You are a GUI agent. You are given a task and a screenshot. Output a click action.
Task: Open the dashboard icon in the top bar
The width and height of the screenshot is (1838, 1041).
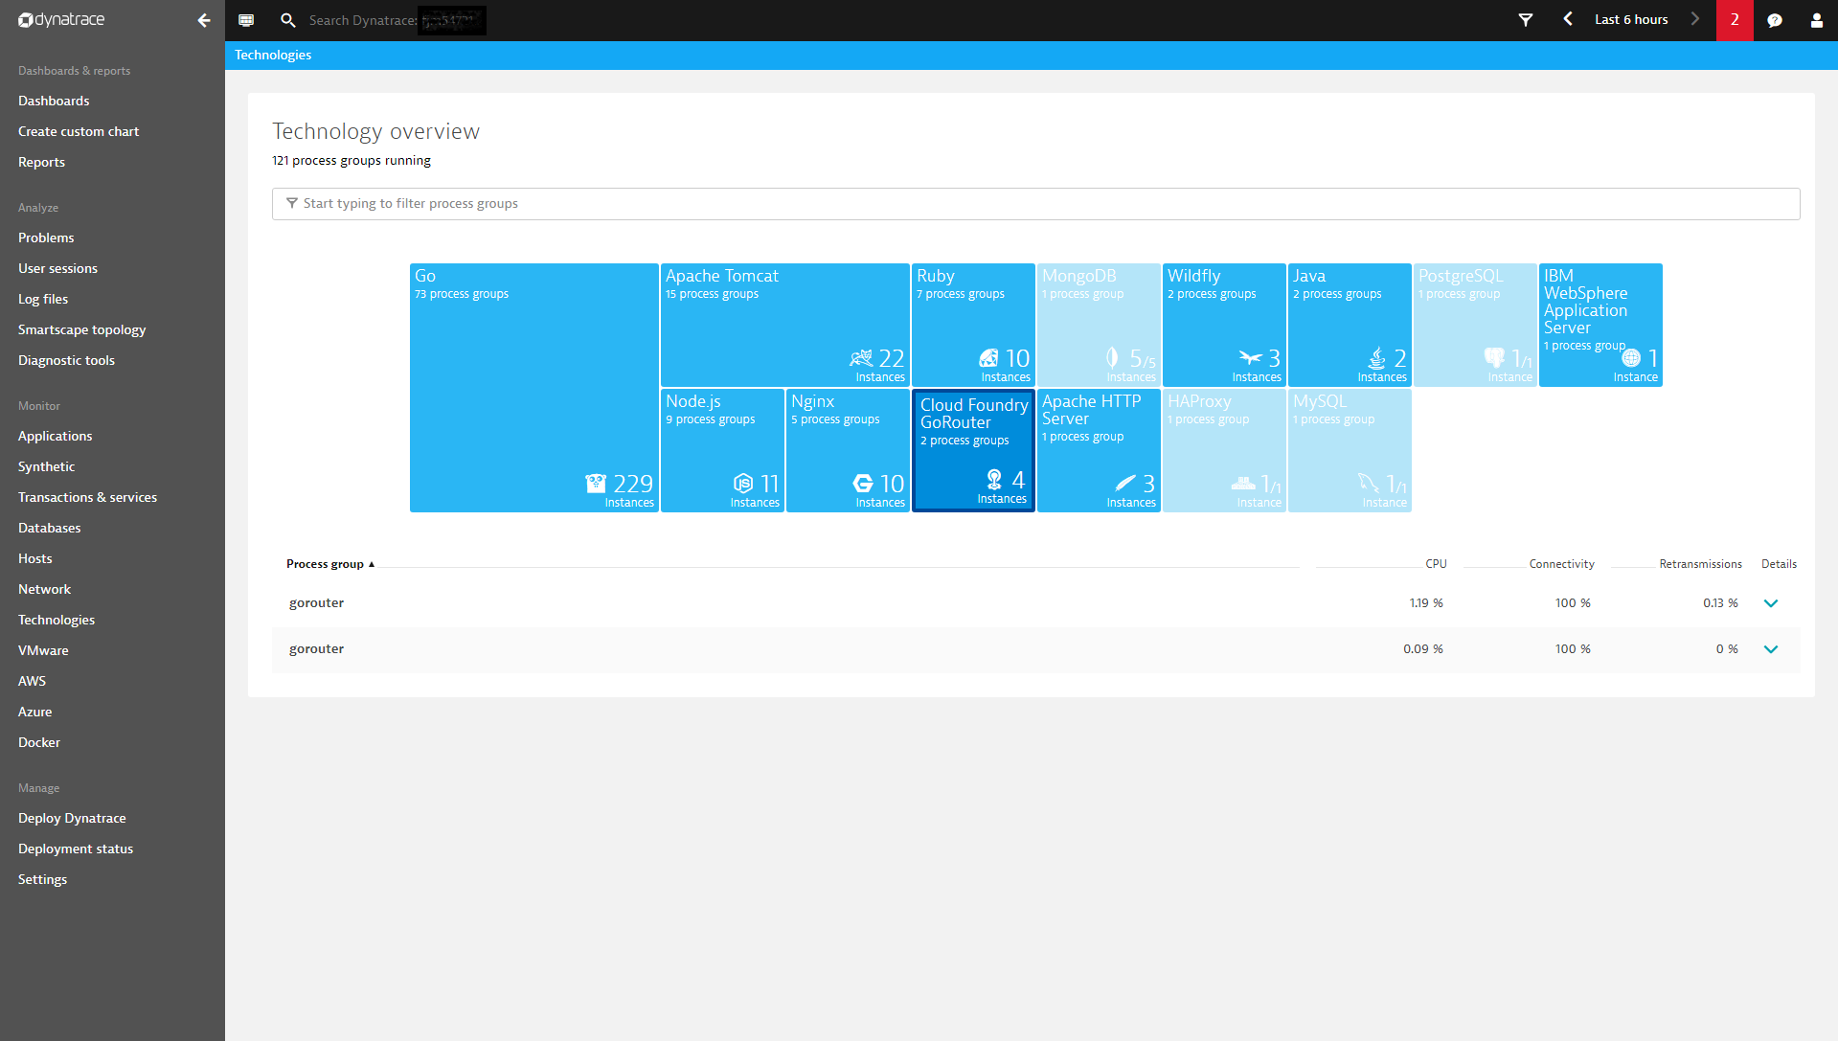coord(246,20)
